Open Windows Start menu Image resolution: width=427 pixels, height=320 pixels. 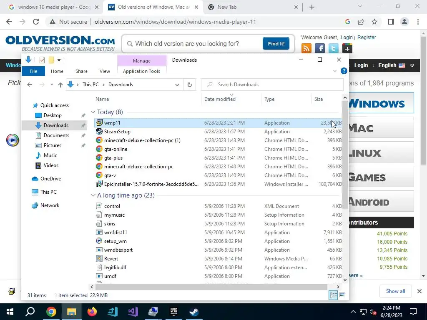pyautogui.click(x=10, y=312)
